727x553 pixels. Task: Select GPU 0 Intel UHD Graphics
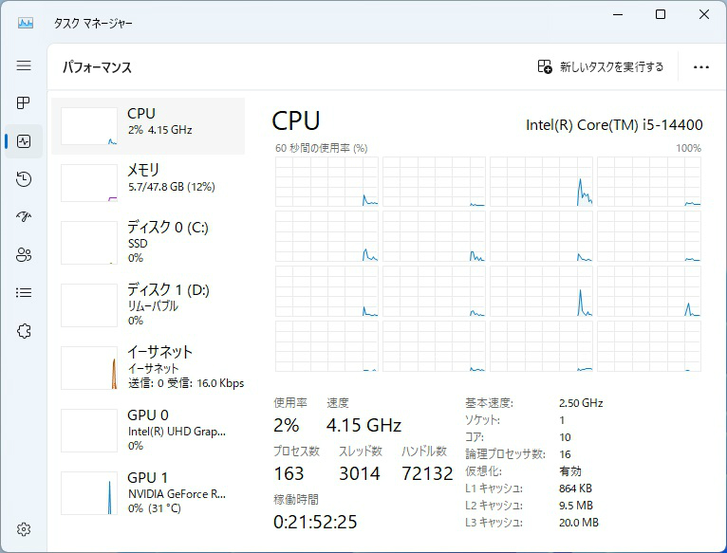[148, 430]
